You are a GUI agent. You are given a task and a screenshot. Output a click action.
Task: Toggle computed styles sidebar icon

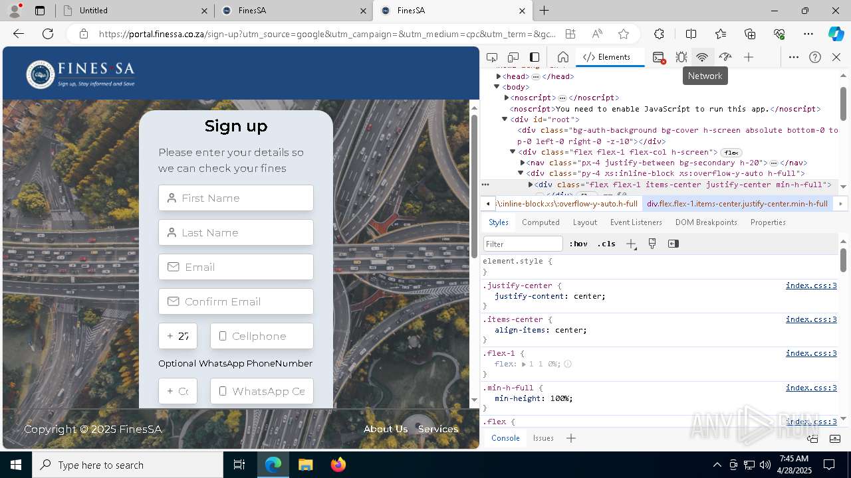click(673, 244)
